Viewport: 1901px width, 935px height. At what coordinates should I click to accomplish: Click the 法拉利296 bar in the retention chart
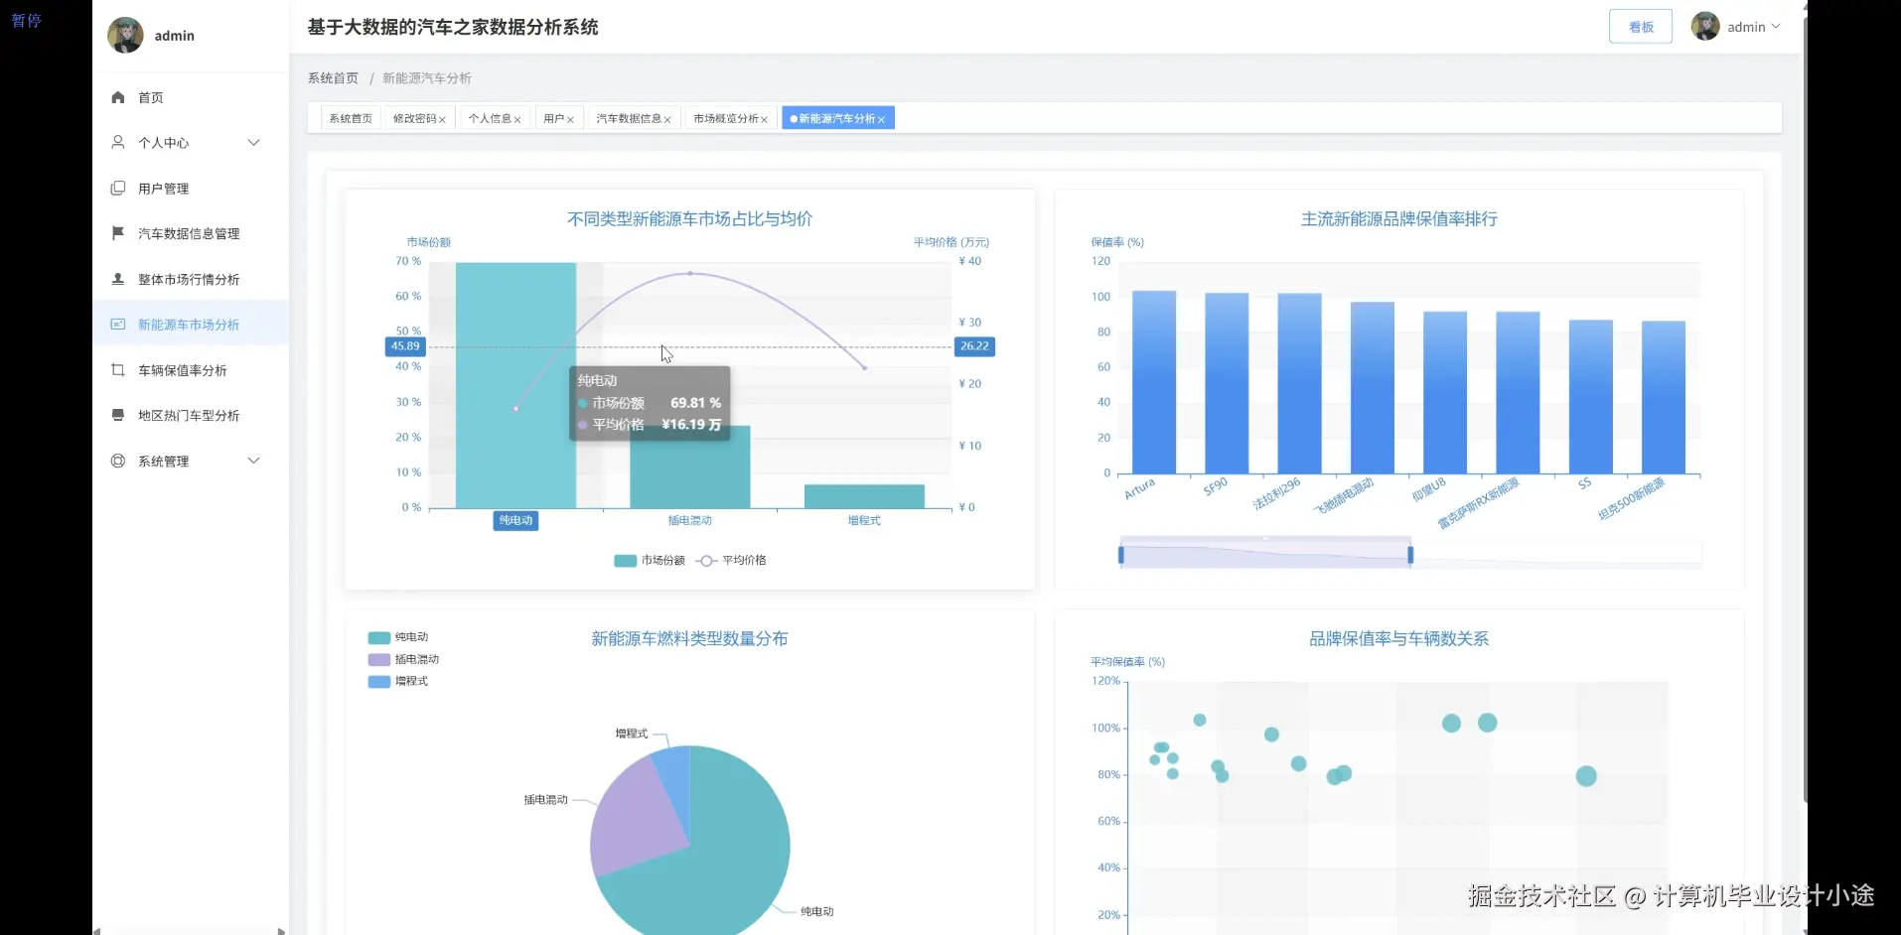pos(1299,383)
